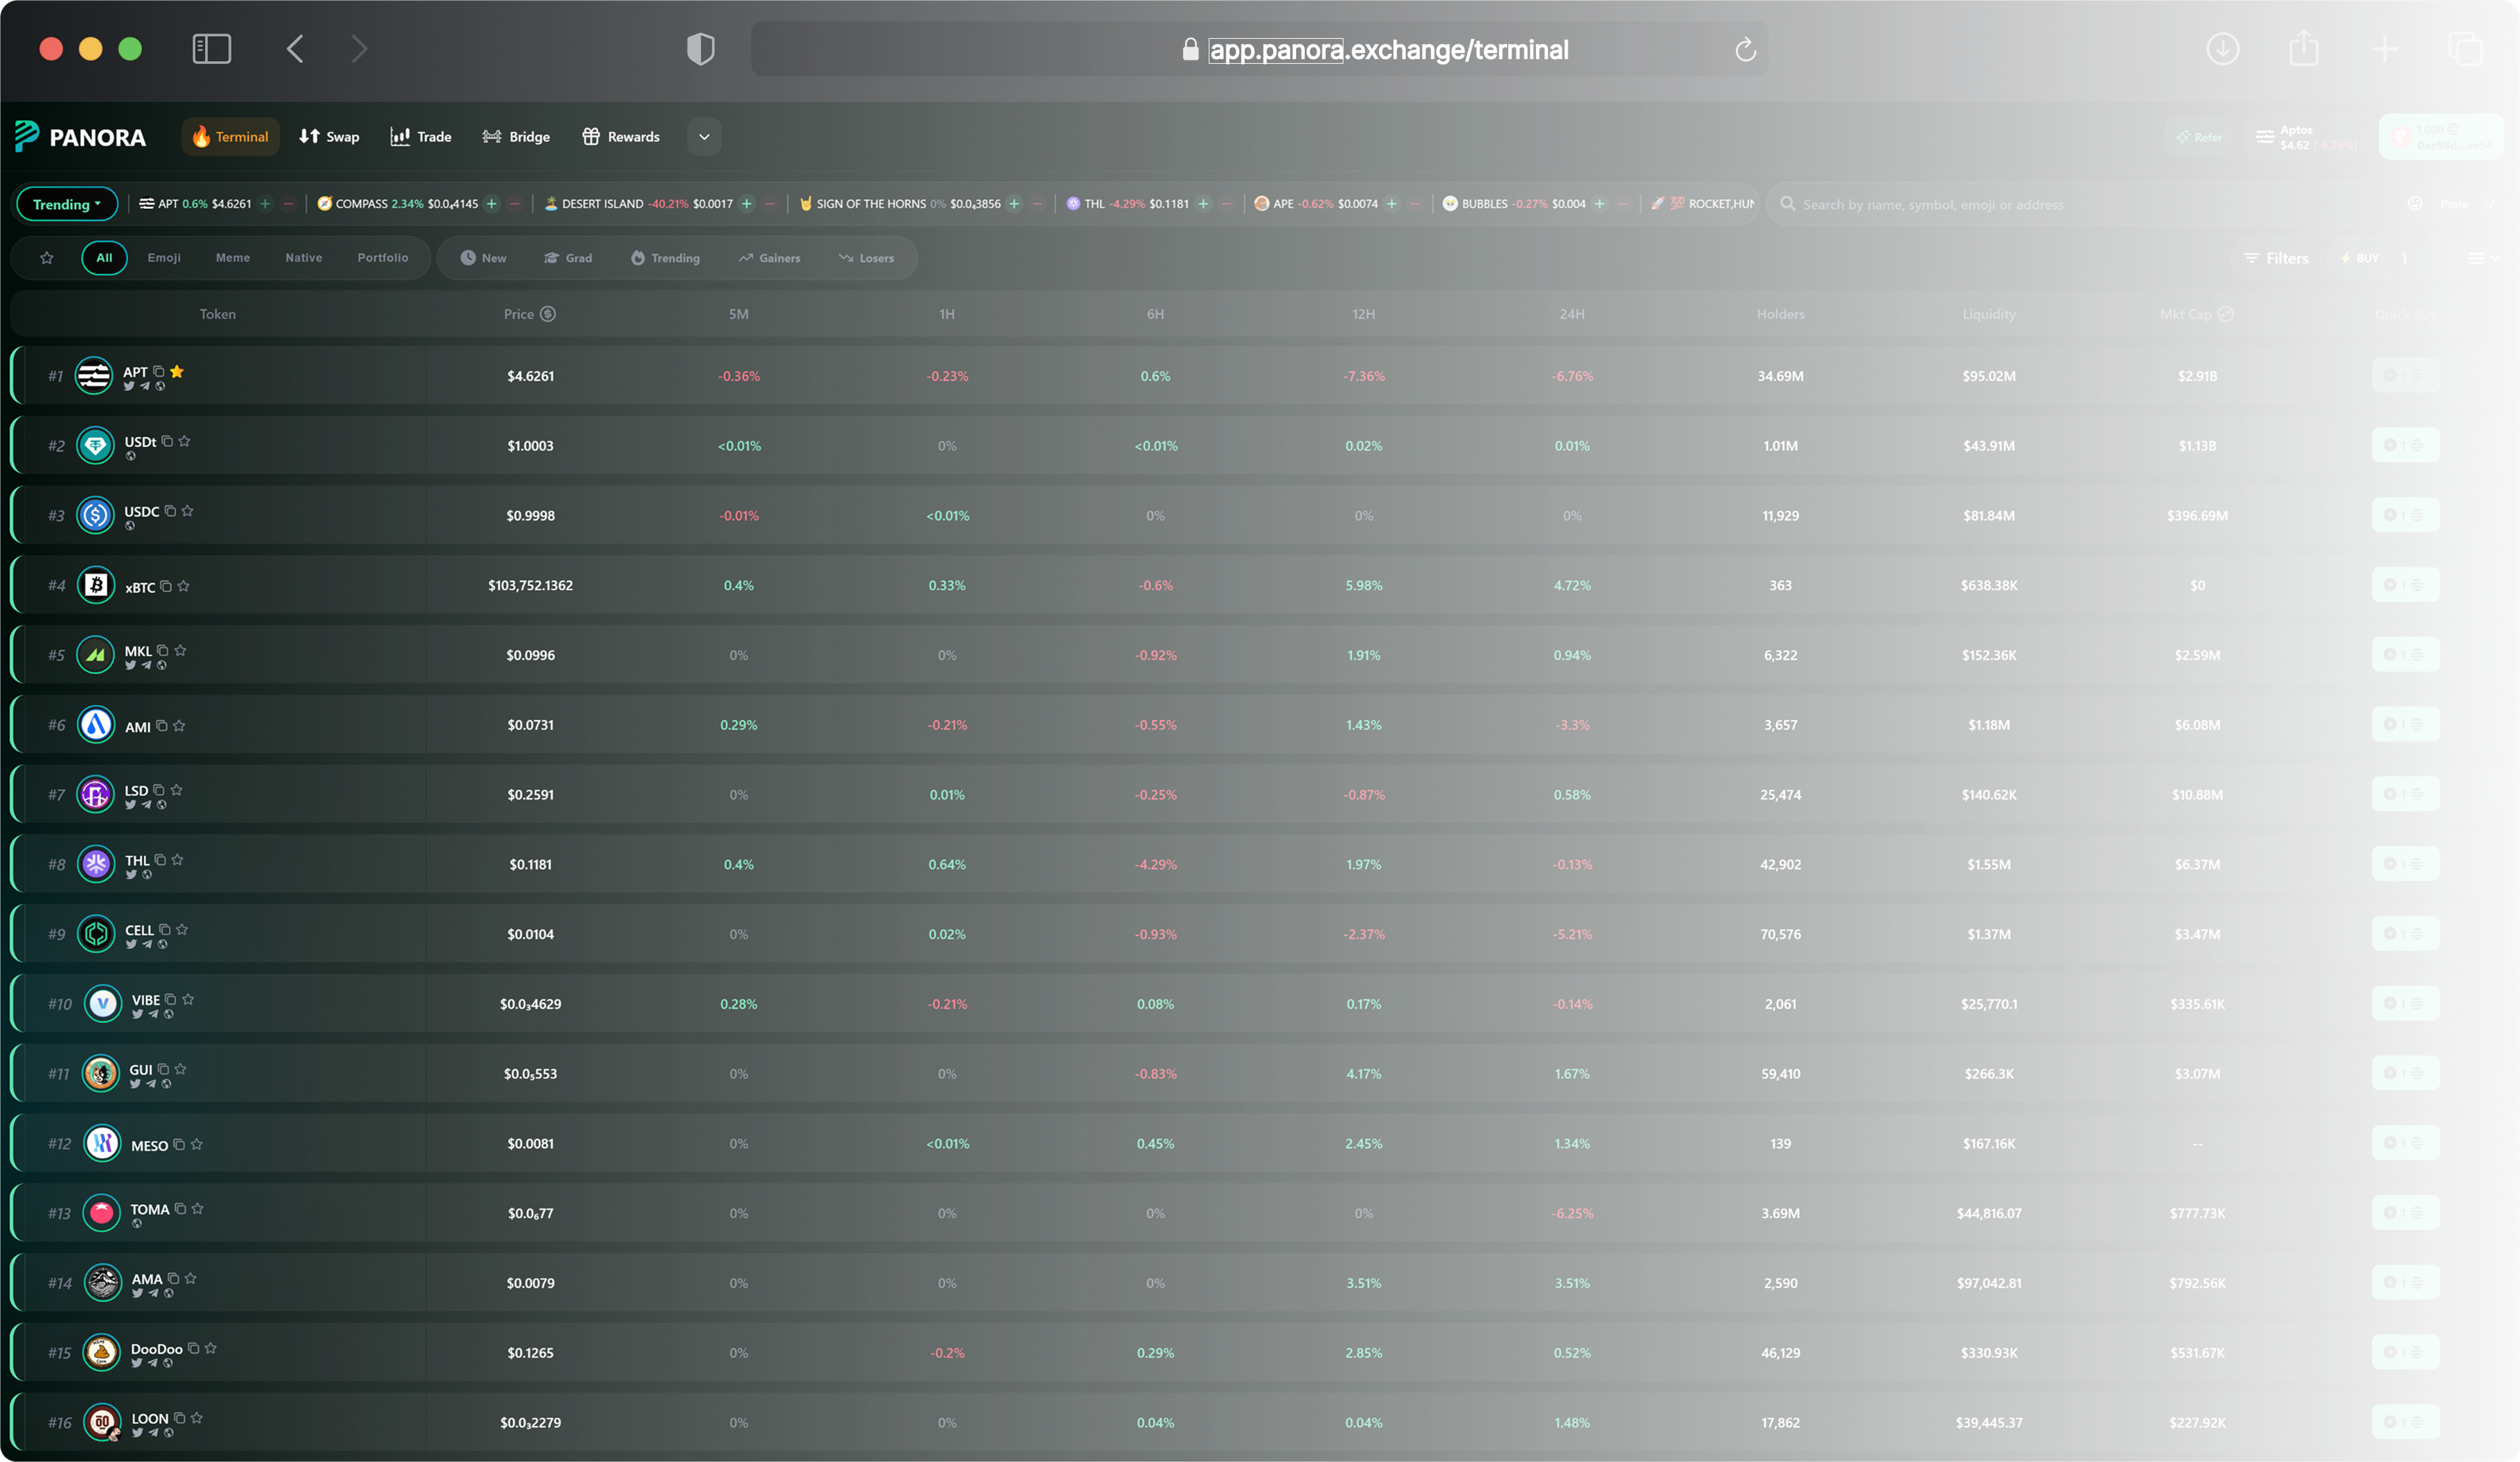This screenshot has width=2520, height=1462.
Task: Copy the LSD token address
Action: point(159,790)
